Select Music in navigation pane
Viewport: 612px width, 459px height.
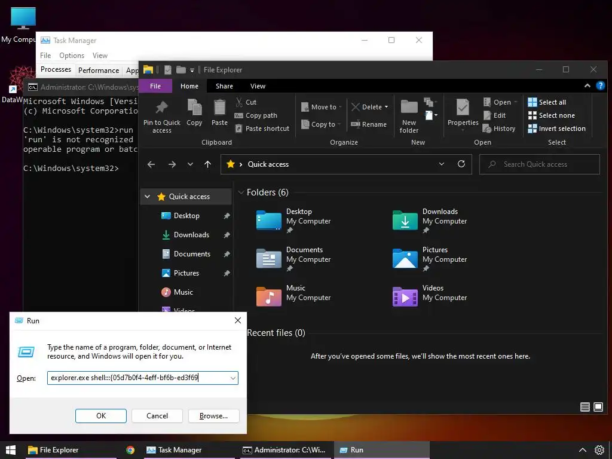coord(178,292)
